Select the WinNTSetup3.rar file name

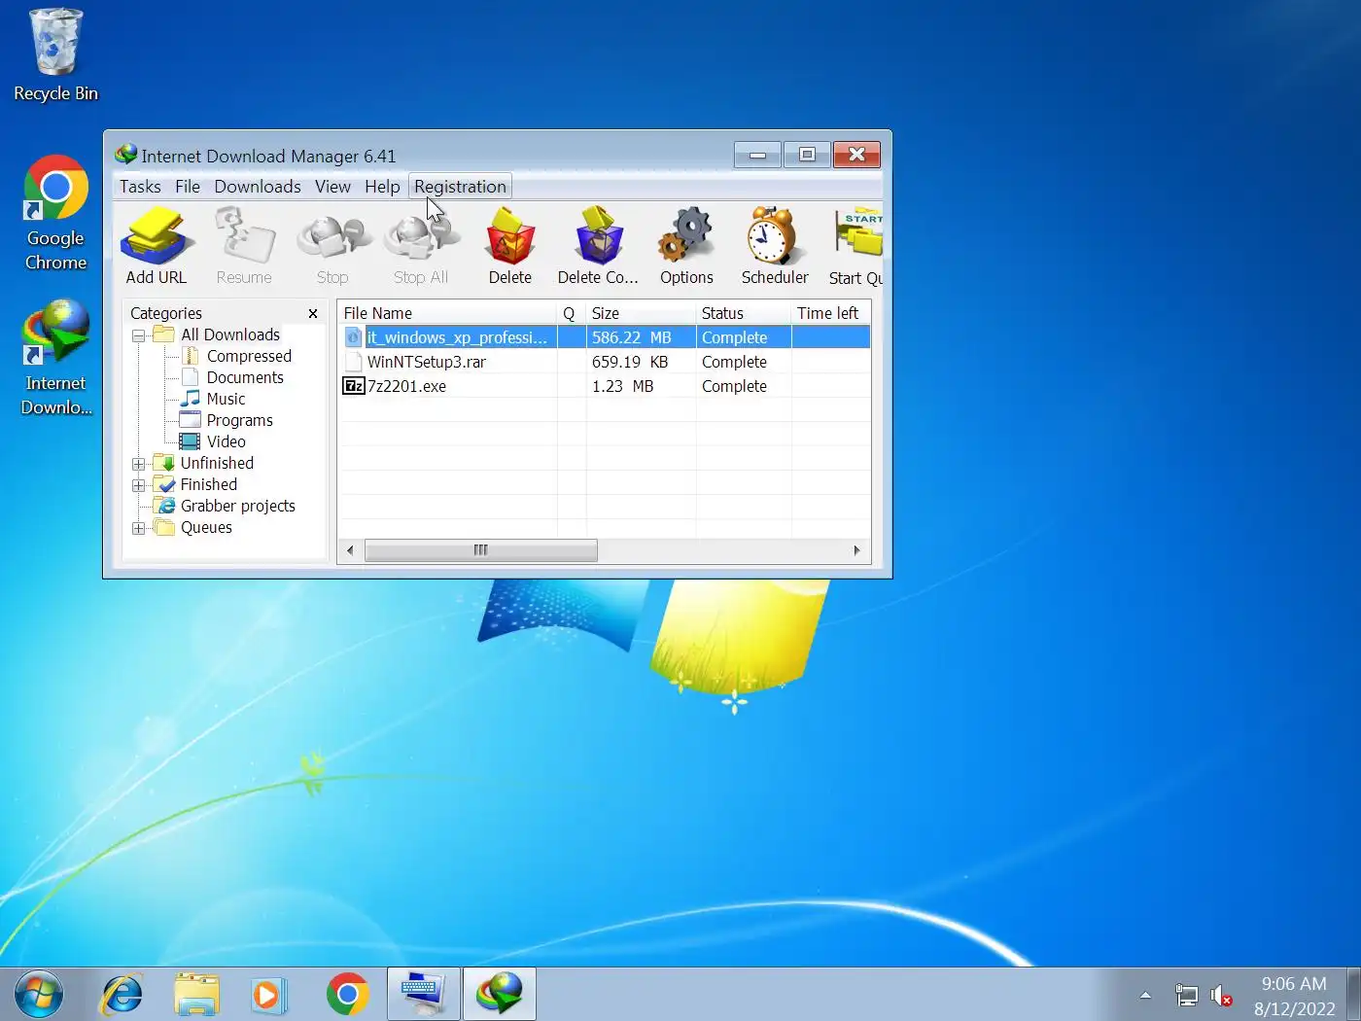[x=426, y=362]
